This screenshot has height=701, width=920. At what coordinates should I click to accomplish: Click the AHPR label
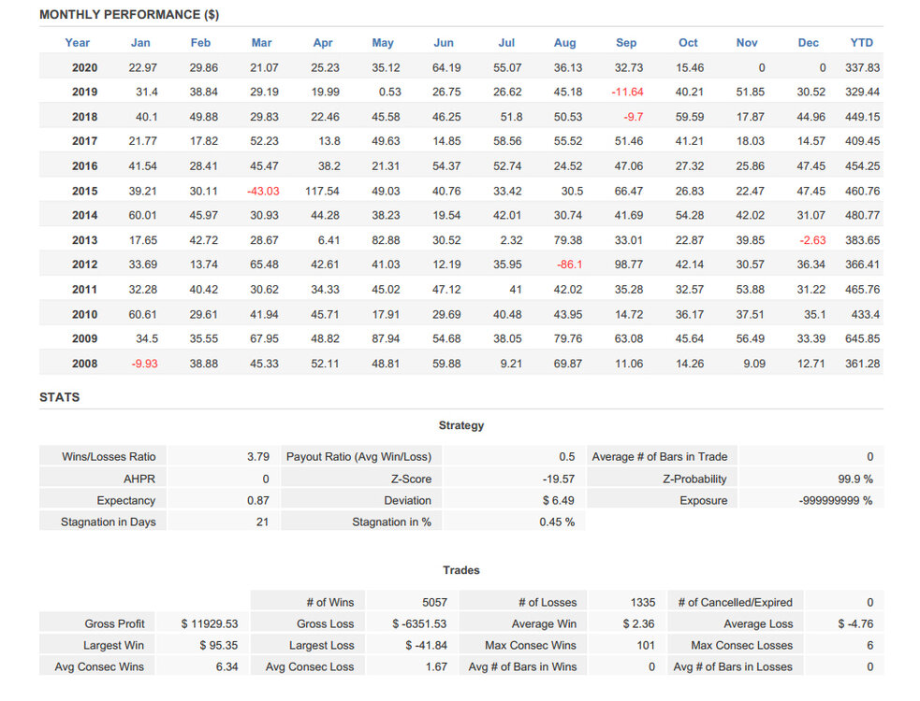click(139, 479)
